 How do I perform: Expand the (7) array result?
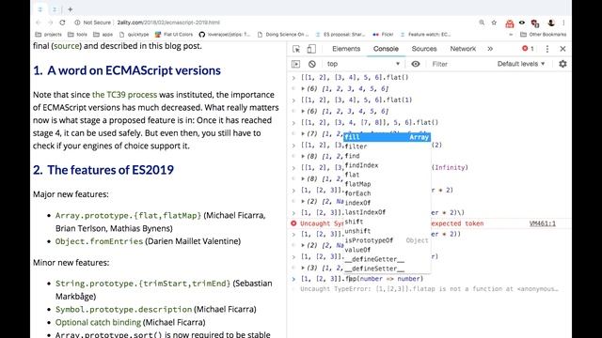pos(303,133)
